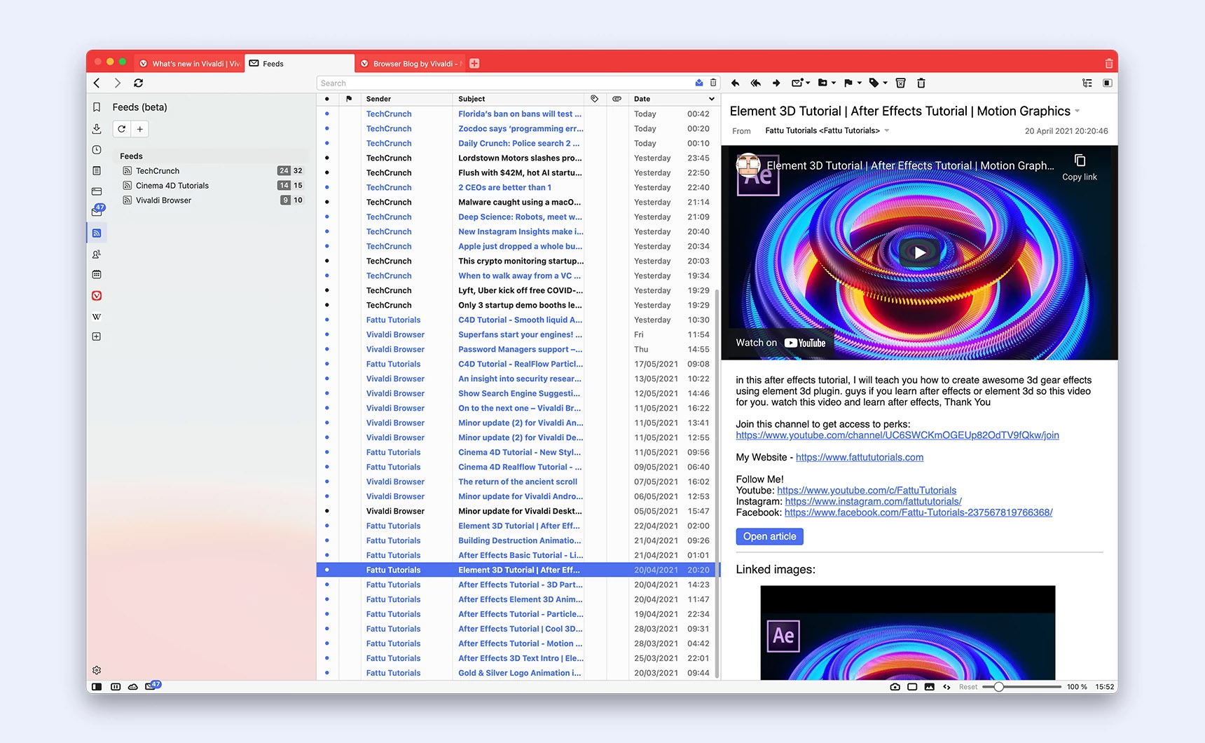1205x743 pixels.
Task: Open the Window panel icon in sidebar
Action: coord(97,191)
